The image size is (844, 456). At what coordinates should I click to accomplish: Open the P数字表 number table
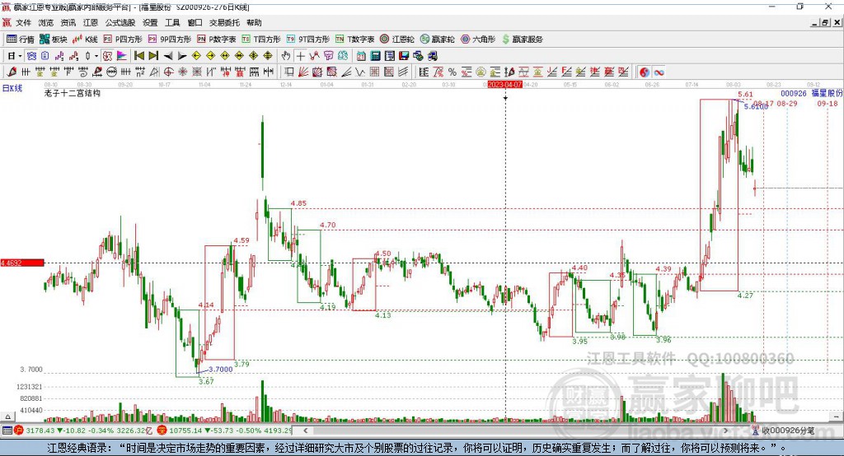coord(217,40)
